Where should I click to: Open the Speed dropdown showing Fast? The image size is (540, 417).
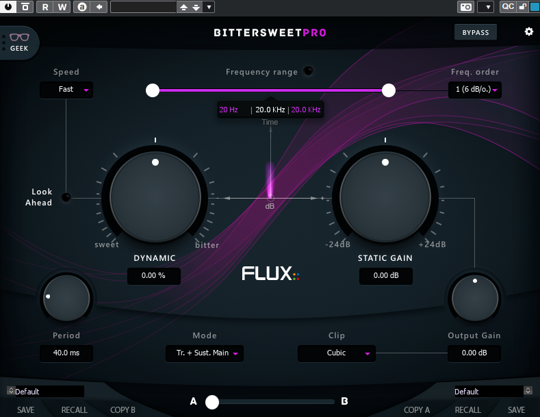coord(66,90)
